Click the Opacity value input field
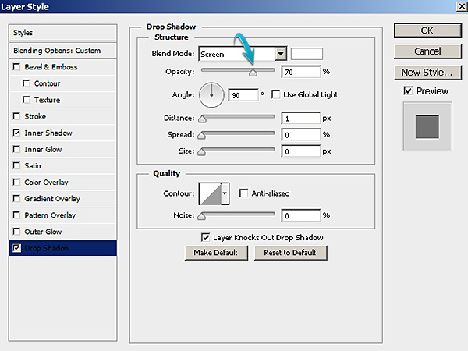This screenshot has height=351, width=468. [300, 72]
